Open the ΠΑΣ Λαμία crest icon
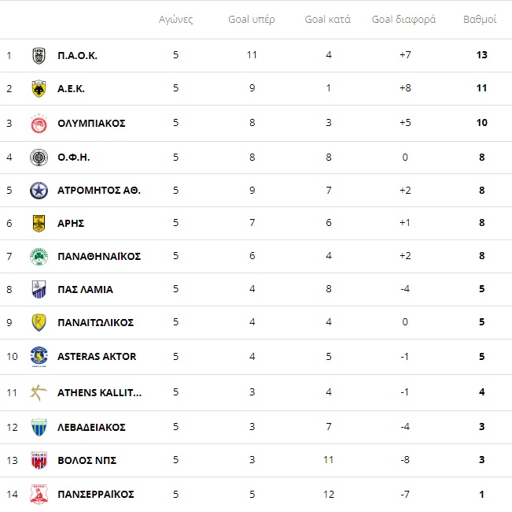Image resolution: width=512 pixels, height=512 pixels. tap(39, 289)
